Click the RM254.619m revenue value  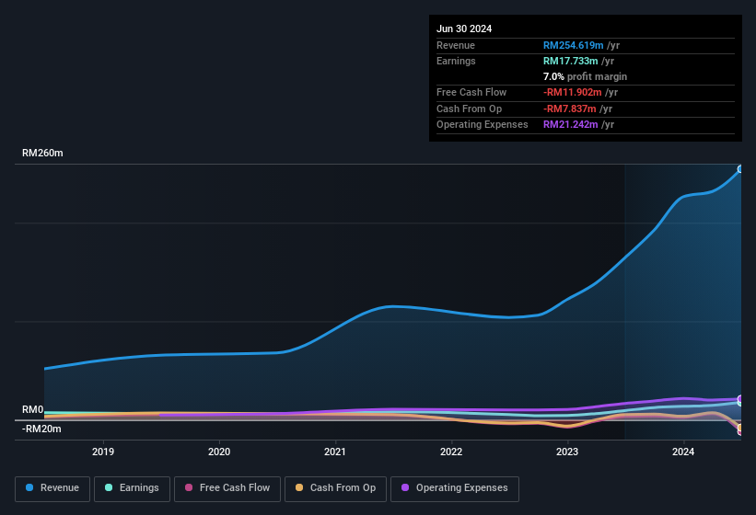[x=574, y=45]
